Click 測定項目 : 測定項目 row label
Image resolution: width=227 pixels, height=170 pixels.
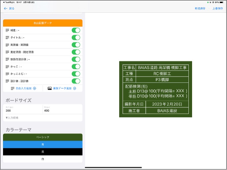pyautogui.click(x=22, y=52)
